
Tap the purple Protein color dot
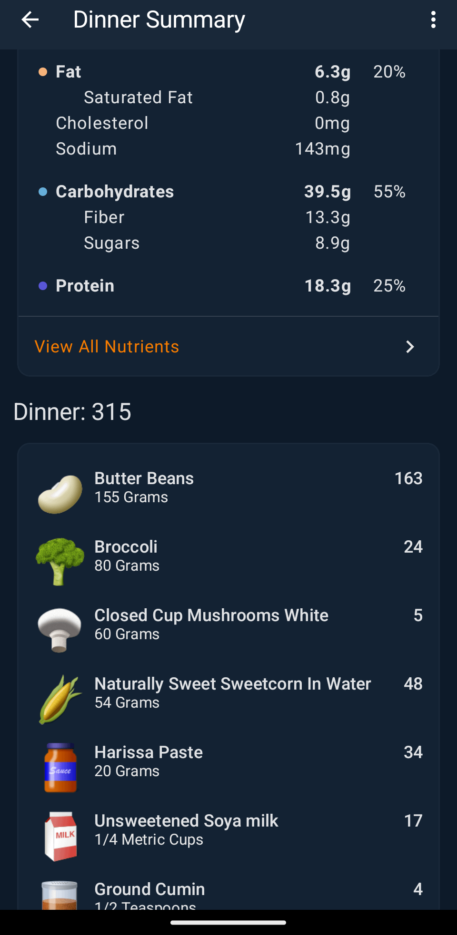43,286
